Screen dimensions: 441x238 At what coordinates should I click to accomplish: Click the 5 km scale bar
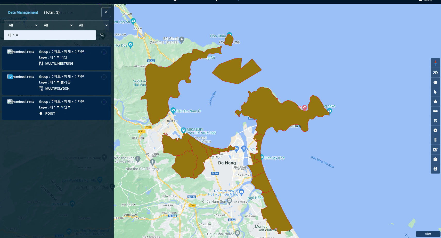pos(428,234)
